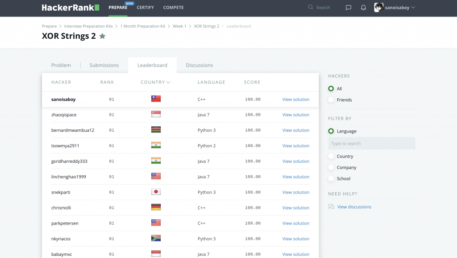The image size is (457, 258).
Task: Go to XOR Strings 2 breadcrumb
Action: (x=206, y=26)
